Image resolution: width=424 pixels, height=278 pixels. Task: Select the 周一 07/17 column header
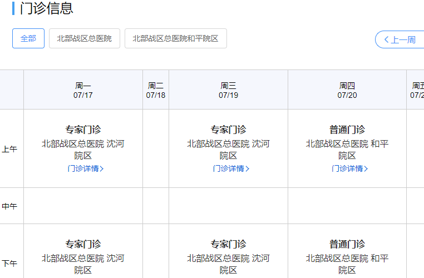click(x=83, y=90)
